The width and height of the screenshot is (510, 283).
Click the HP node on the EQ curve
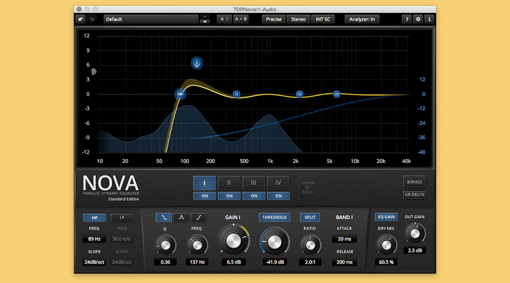tap(180, 95)
